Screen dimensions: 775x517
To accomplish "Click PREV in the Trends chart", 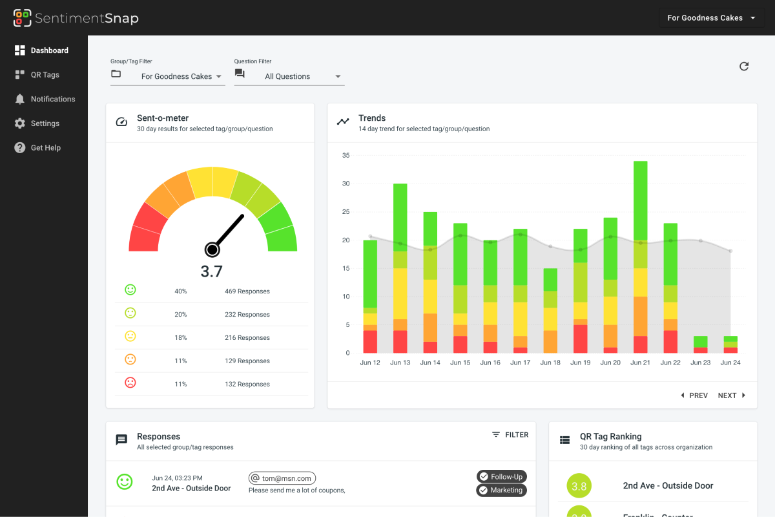I will (694, 396).
